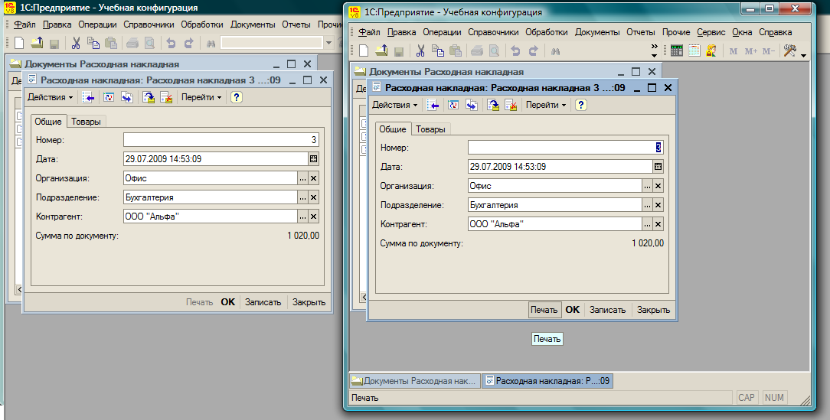
Task: Open the search combo box arrow in left toolbar
Action: 328,44
